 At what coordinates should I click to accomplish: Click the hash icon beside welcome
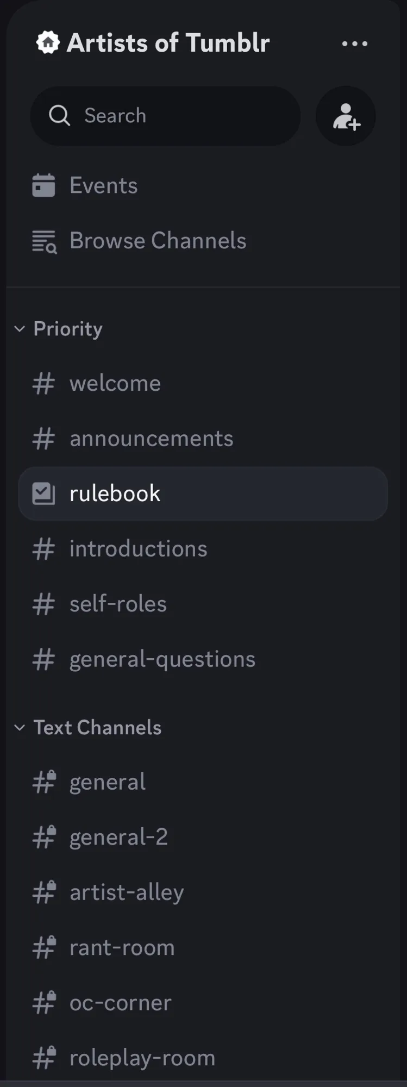pyautogui.click(x=43, y=384)
